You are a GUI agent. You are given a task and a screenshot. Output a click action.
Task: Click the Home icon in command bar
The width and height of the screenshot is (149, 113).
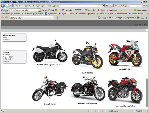pos(99,18)
